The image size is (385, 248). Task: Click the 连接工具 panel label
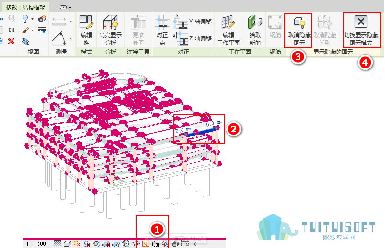[138, 52]
